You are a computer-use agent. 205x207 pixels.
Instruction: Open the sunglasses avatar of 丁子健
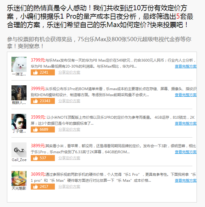click(19, 121)
